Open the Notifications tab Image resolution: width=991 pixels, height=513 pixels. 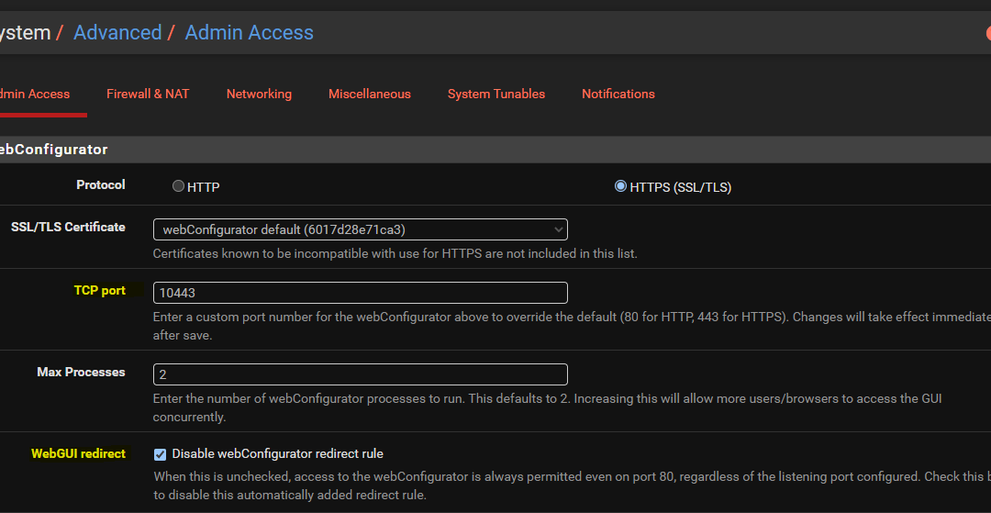pos(618,95)
